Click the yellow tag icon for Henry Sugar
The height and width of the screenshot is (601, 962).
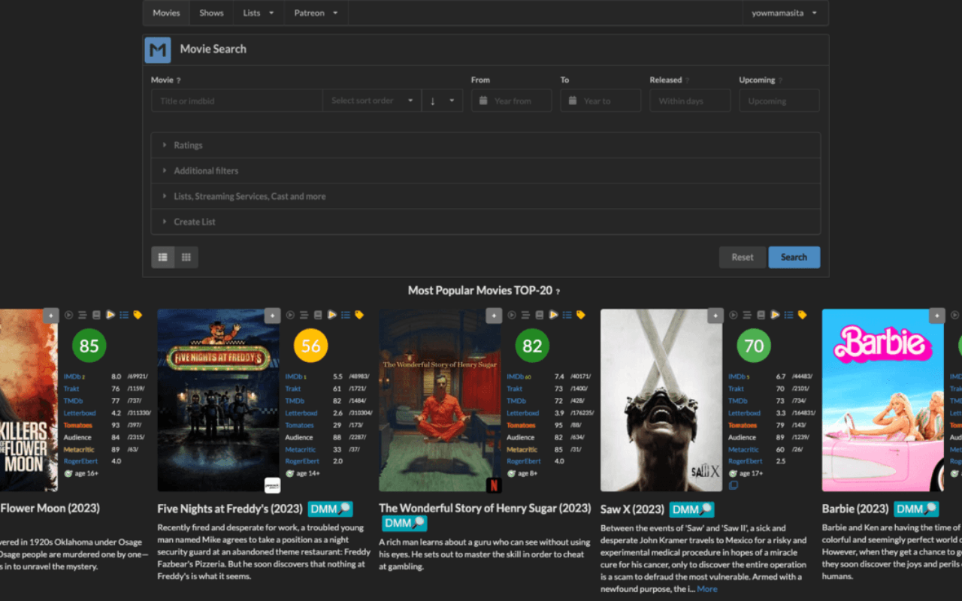(x=581, y=316)
